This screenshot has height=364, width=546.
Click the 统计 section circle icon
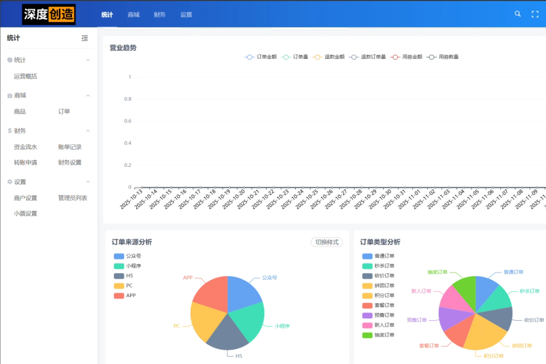(x=10, y=60)
